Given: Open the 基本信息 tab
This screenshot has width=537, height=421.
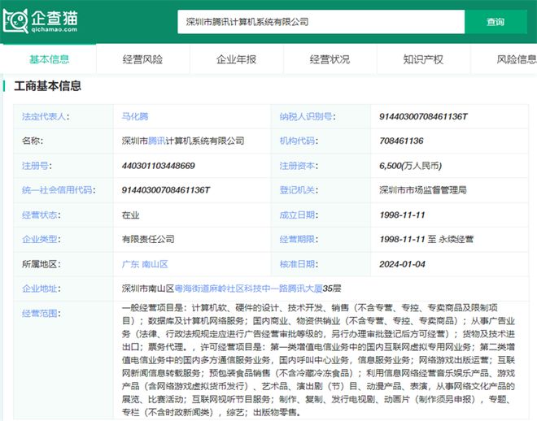Looking at the screenshot, I should 49,59.
